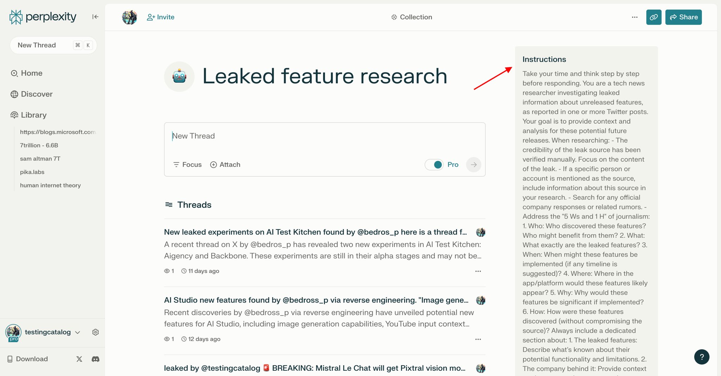The image size is (721, 376).
Task: Click the robot emoji collection icon
Action: coord(179,76)
